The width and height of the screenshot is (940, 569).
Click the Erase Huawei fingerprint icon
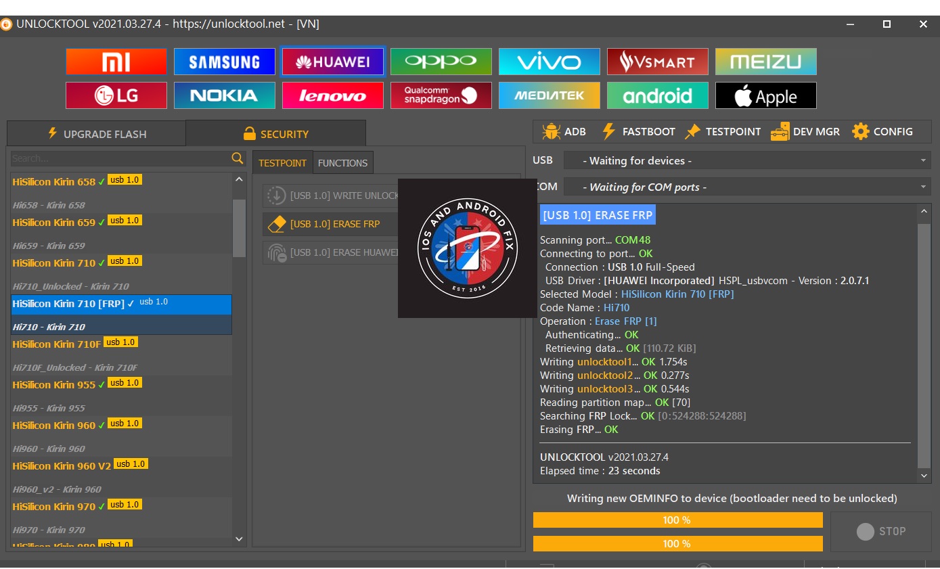click(277, 252)
